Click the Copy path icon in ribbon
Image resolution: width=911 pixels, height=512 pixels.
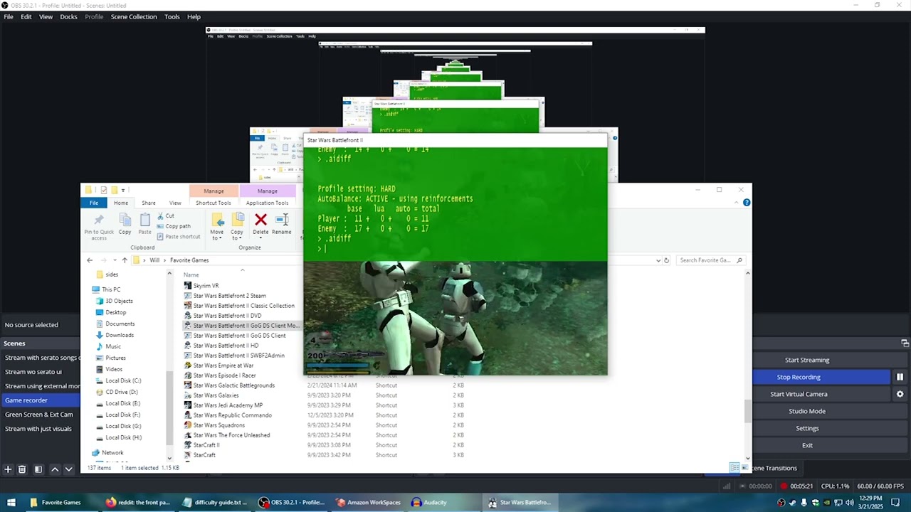pyautogui.click(x=160, y=226)
